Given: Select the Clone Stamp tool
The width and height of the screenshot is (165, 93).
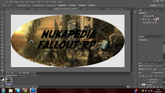Looking at the screenshot, I should point(2,38).
